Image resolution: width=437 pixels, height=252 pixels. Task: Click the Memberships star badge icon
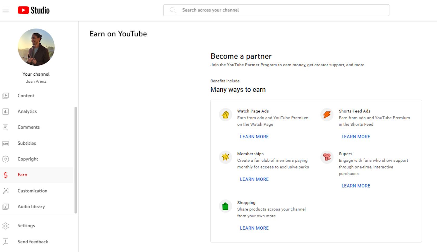tap(225, 157)
